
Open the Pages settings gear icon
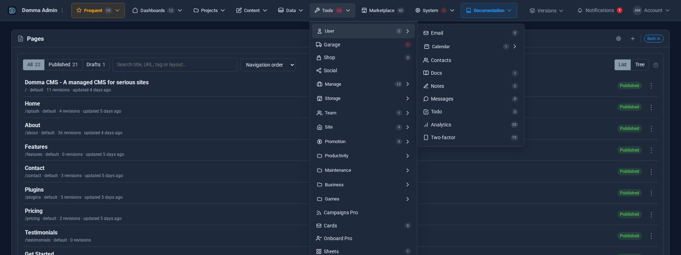tap(619, 39)
